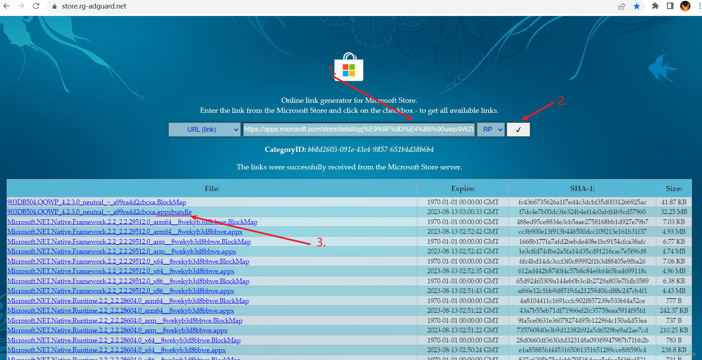
Task: View site security lock info
Action: click(x=54, y=6)
